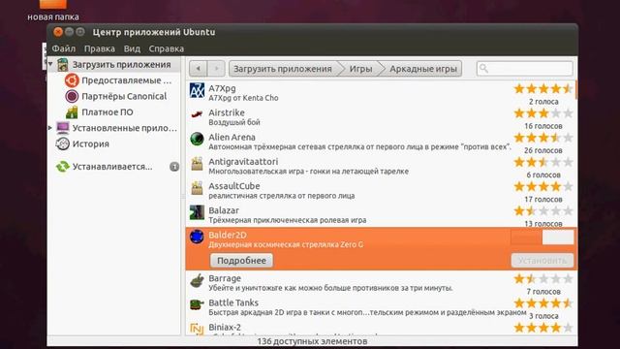Click the Airstrike plane icon
Image resolution: width=620 pixels, height=349 pixels.
(x=197, y=114)
